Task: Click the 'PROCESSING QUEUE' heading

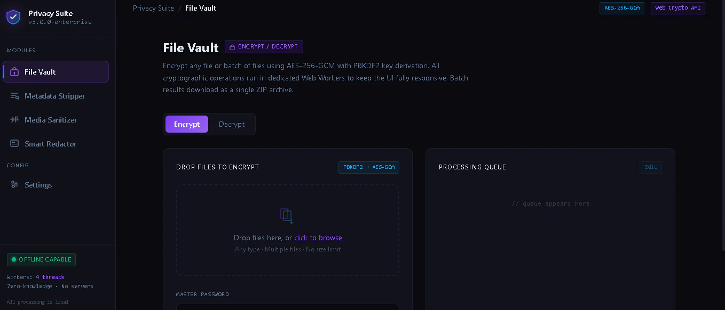Action: [472, 167]
